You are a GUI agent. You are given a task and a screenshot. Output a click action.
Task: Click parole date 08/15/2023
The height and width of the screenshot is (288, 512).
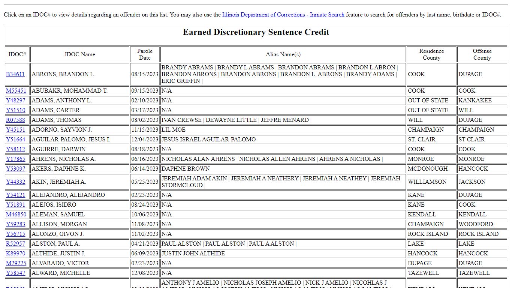pyautogui.click(x=145, y=74)
